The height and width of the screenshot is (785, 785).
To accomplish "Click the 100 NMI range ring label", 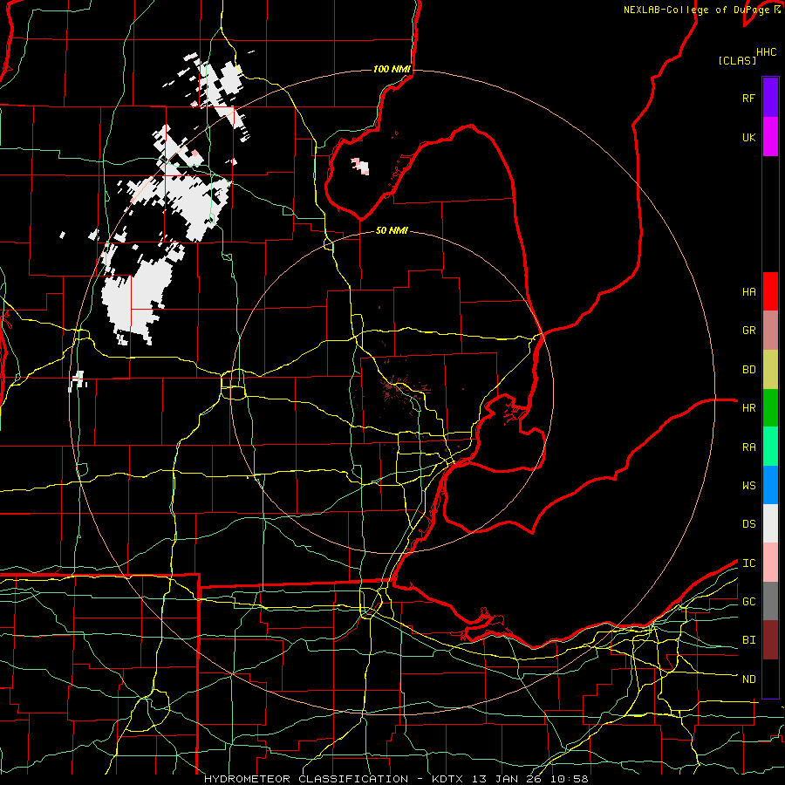I will [x=392, y=69].
